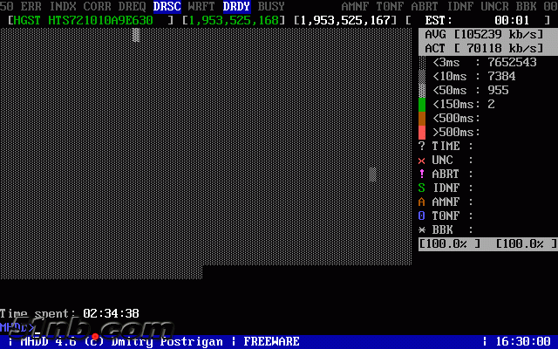Click the second 100.0% progress indicator
558x349 pixels.
tap(526, 244)
